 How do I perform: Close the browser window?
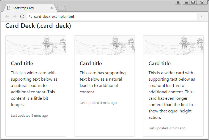tap(202, 2)
